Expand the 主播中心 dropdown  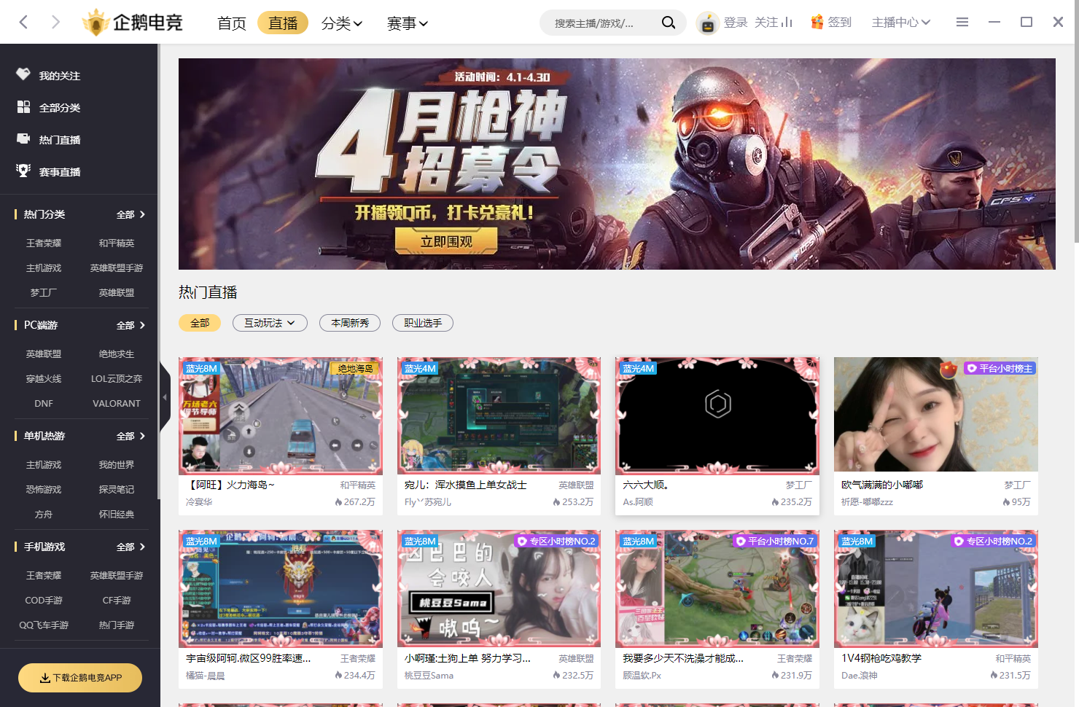(901, 23)
